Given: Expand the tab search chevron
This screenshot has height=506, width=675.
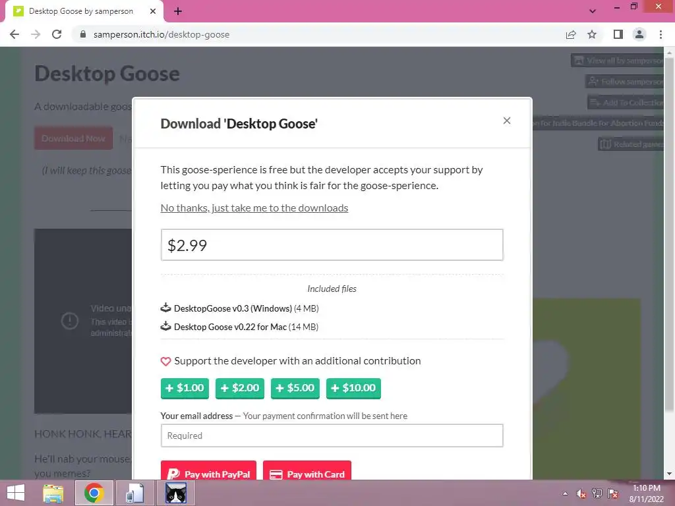Looking at the screenshot, I should coord(593,11).
